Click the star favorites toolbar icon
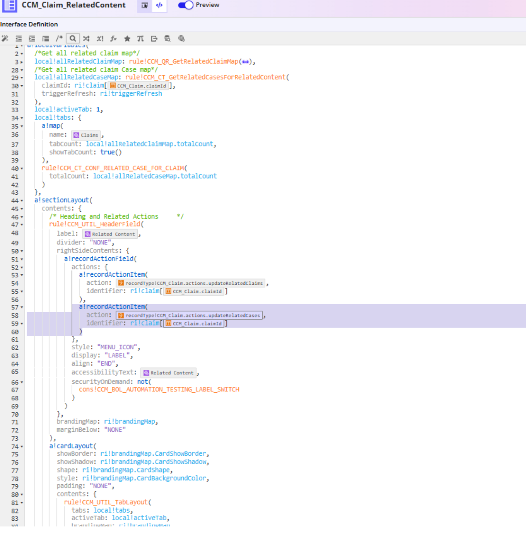The width and height of the screenshot is (526, 534). pyautogui.click(x=127, y=38)
